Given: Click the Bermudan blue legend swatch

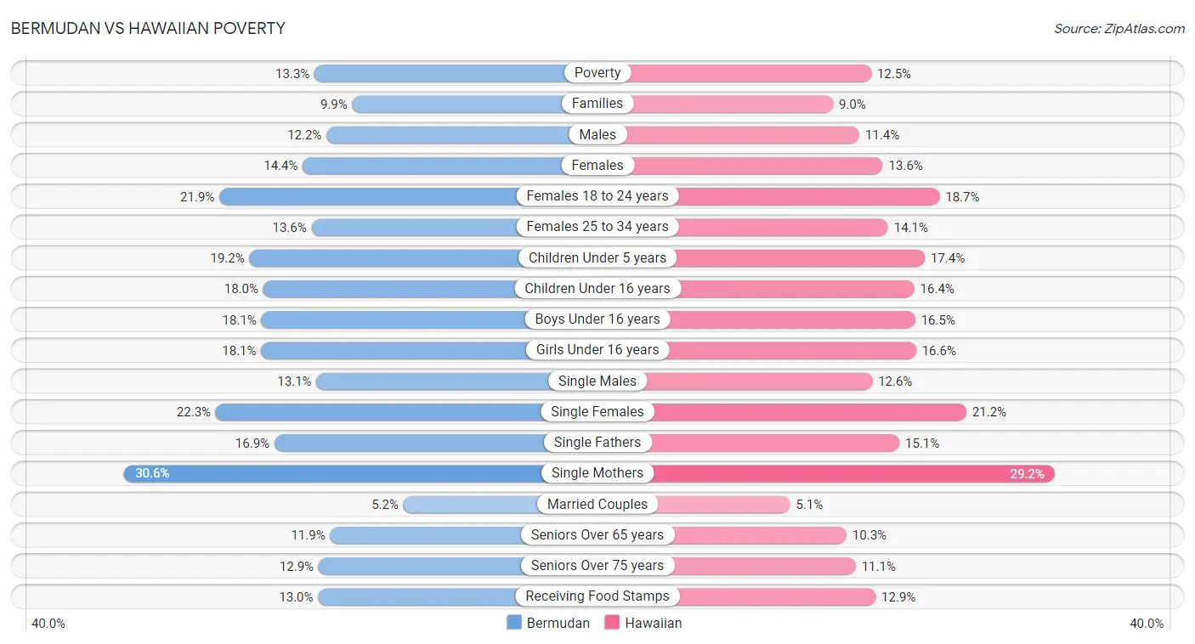Looking at the screenshot, I should (x=514, y=623).
